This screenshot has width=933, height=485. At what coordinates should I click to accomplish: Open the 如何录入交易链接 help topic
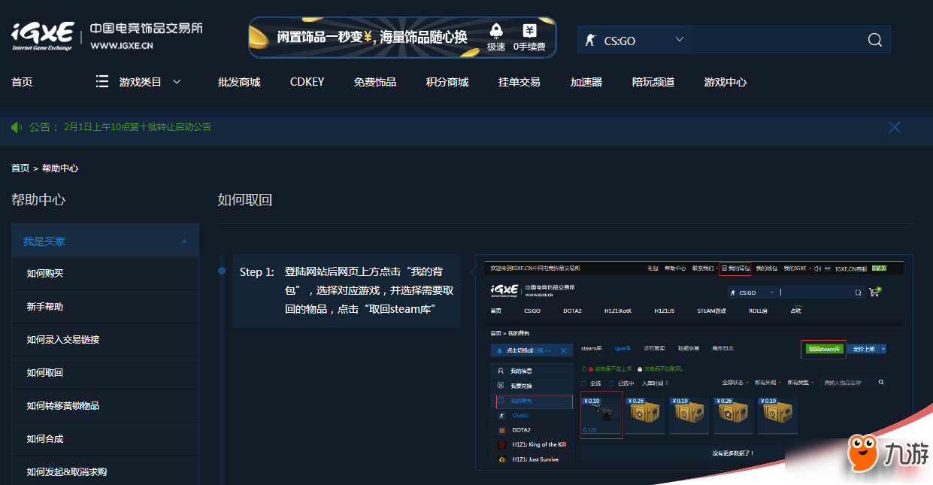[105, 340]
